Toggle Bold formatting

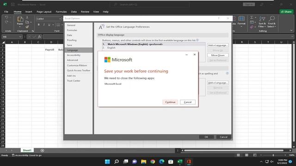(39, 25)
